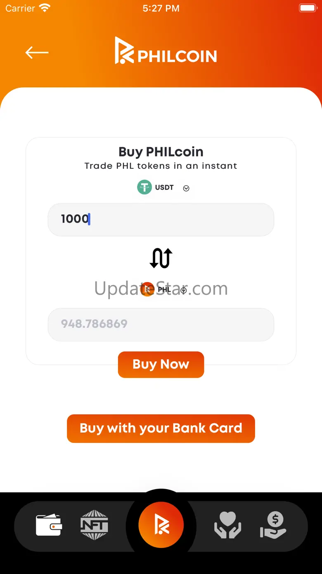Viewport: 322px width, 574px height.
Task: Tap the PHL amount field 948.786869
Action: [161, 324]
